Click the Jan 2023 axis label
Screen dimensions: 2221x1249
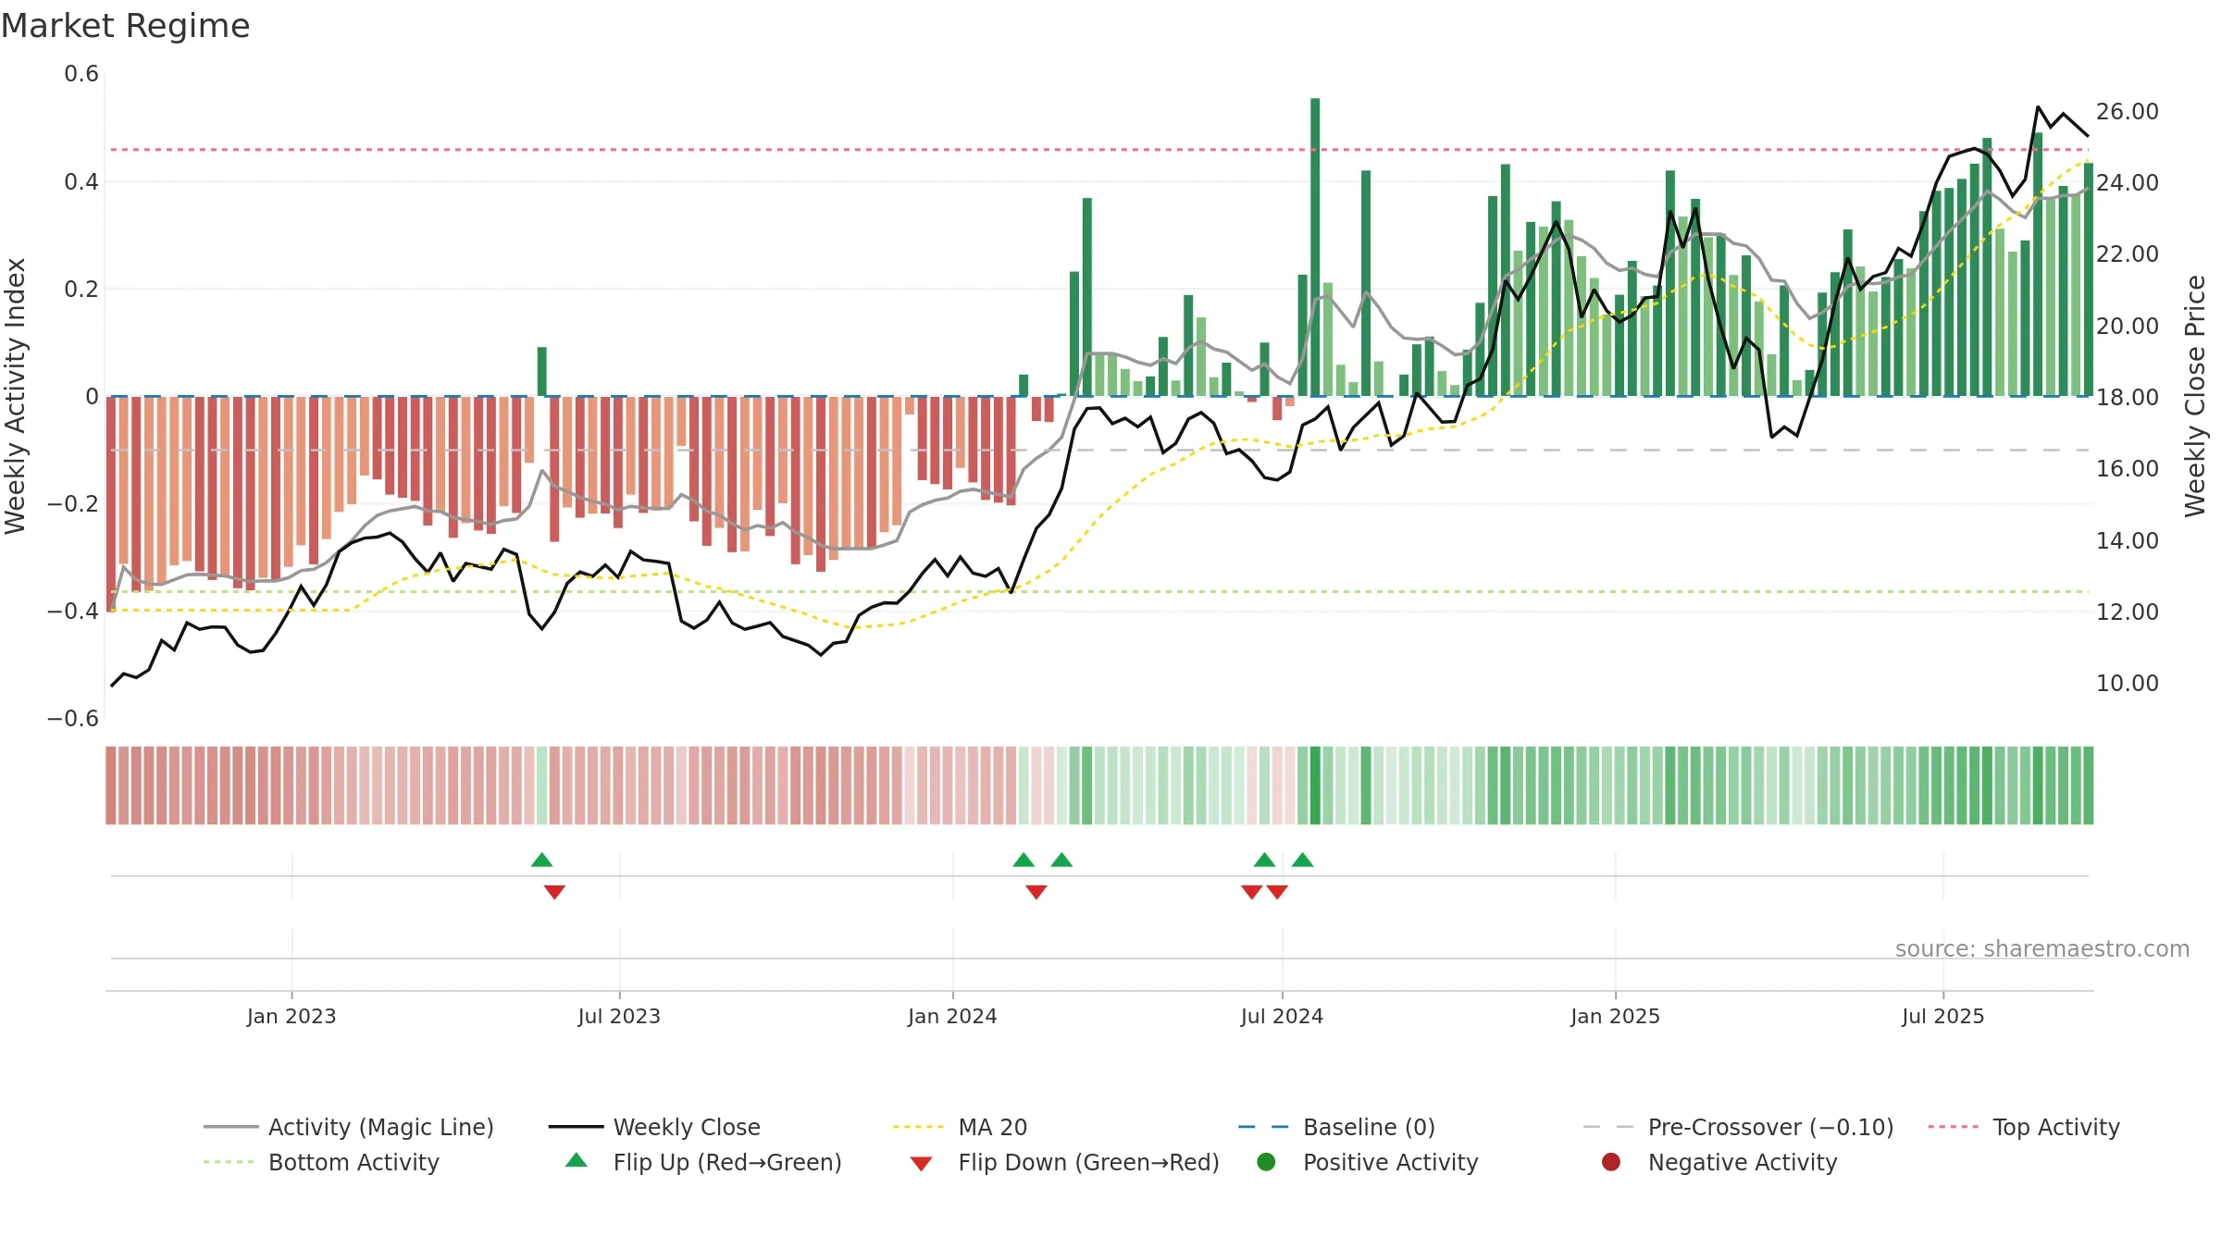(x=292, y=1017)
